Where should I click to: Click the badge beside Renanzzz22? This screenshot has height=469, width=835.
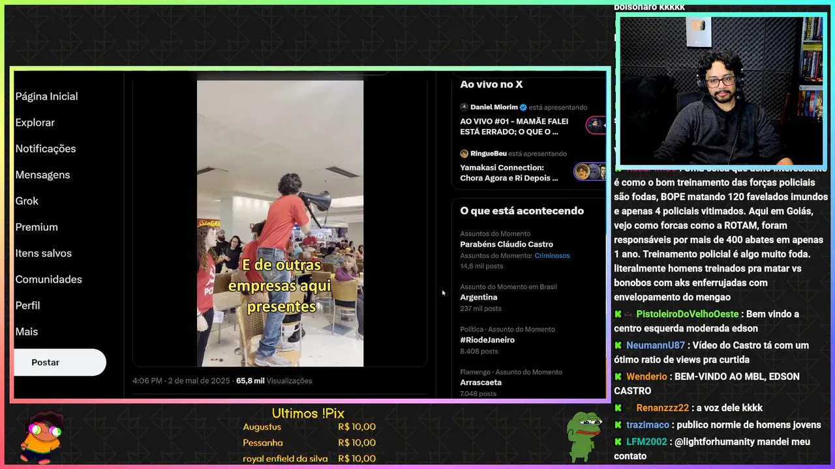[x=629, y=408]
